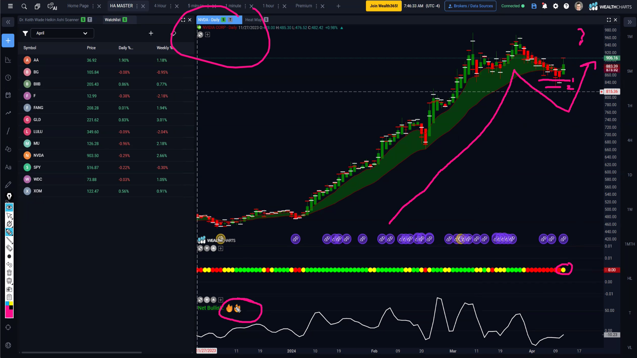Viewport: 637px width, 358px height.
Task: Toggle the dot size circle in annotation toolbar
Action: point(9,256)
